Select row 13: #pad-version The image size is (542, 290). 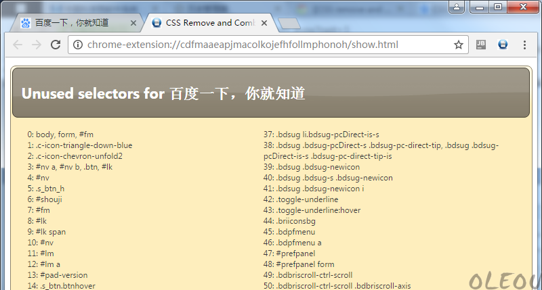(x=58, y=275)
